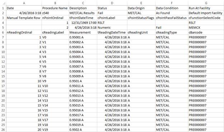Click the V10 reading label cell
Screen dimensions: 224x132
pos(55,86)
